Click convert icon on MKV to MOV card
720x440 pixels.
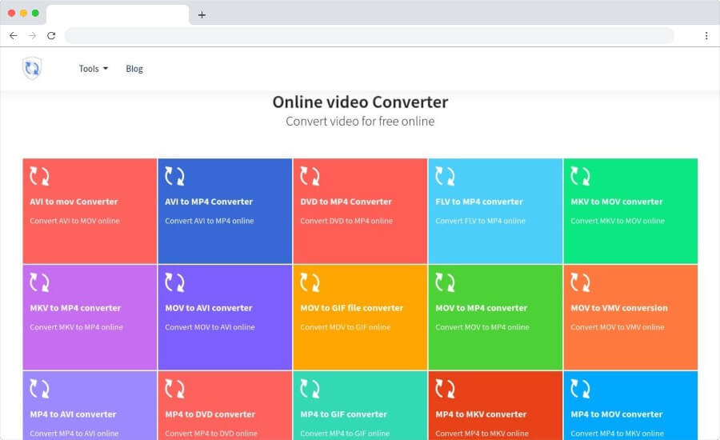pyautogui.click(x=581, y=176)
